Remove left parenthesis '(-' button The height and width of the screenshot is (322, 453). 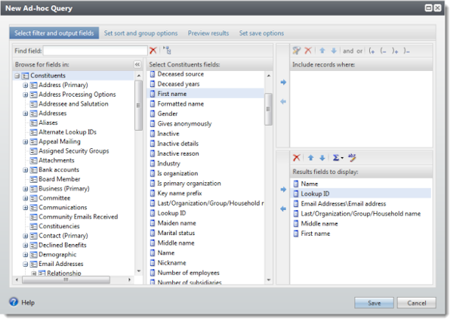pos(383,51)
